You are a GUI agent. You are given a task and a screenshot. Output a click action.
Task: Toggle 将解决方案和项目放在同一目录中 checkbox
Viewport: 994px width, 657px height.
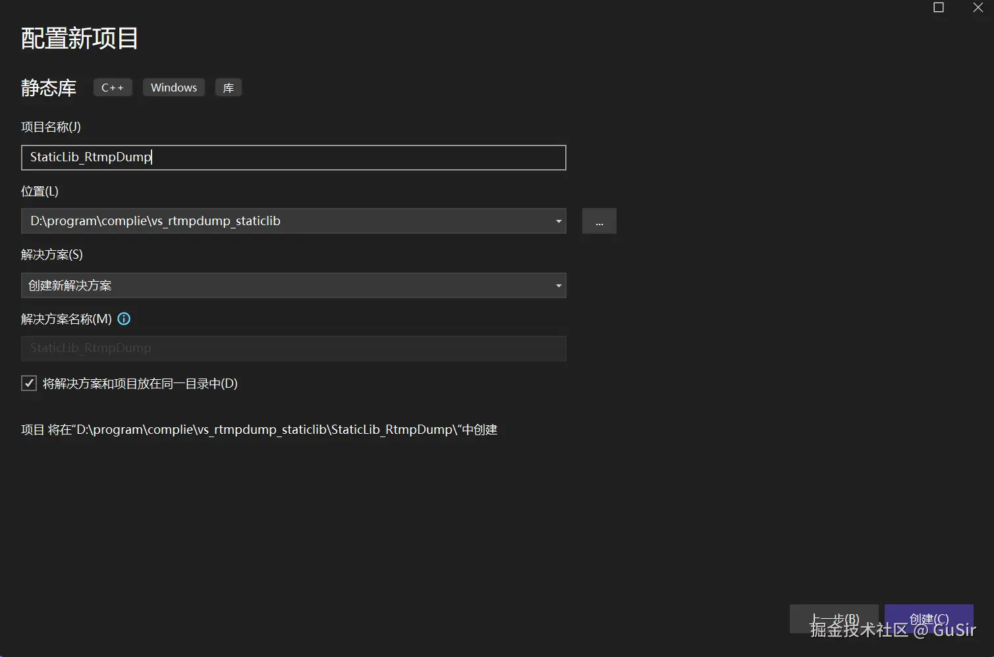point(29,383)
